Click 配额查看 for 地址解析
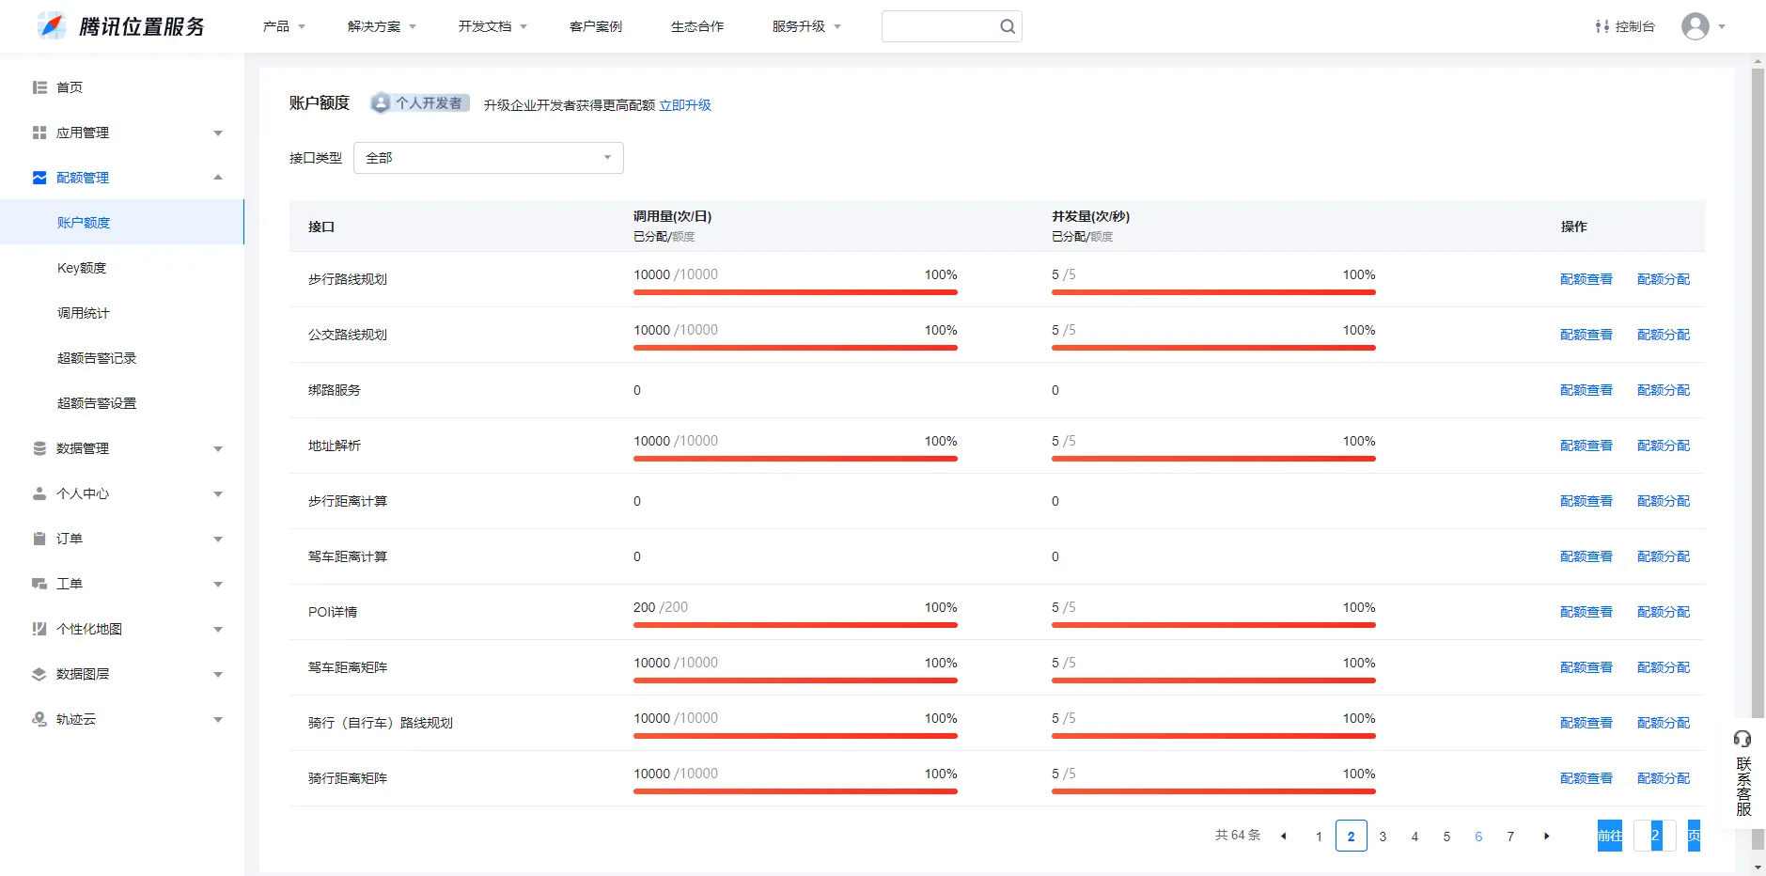 (1586, 446)
